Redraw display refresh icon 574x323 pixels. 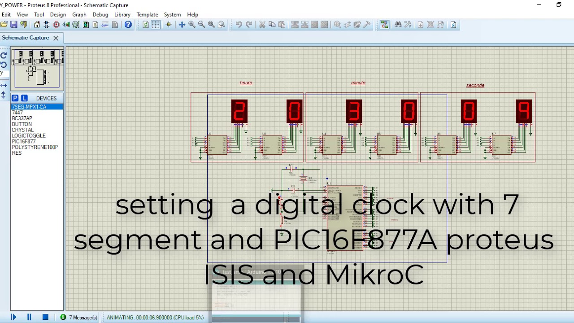tap(146, 25)
